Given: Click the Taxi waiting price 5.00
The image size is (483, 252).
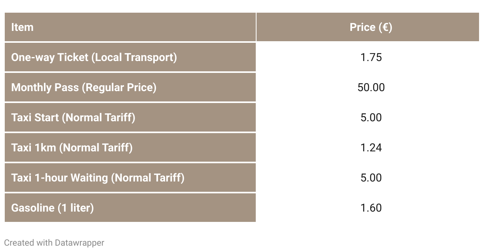Looking at the screenshot, I should coord(371,178).
